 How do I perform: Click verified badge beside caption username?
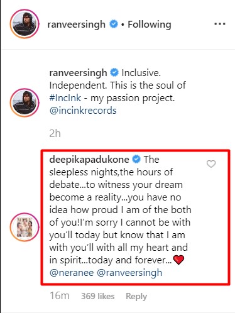(114, 73)
